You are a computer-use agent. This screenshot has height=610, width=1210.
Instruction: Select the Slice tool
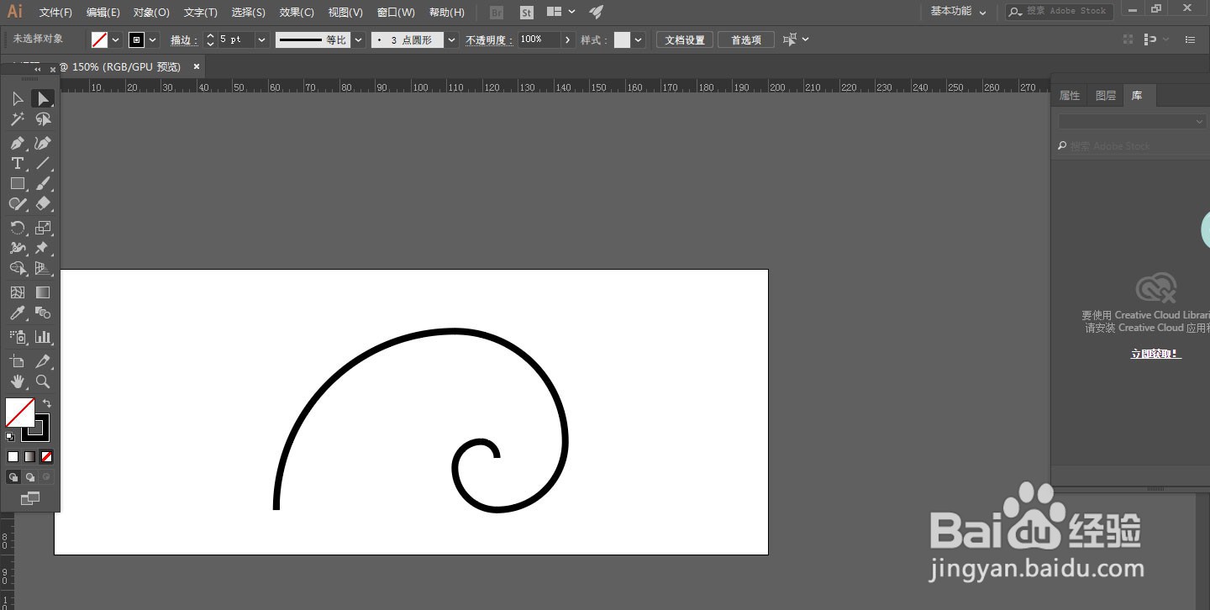pyautogui.click(x=43, y=361)
